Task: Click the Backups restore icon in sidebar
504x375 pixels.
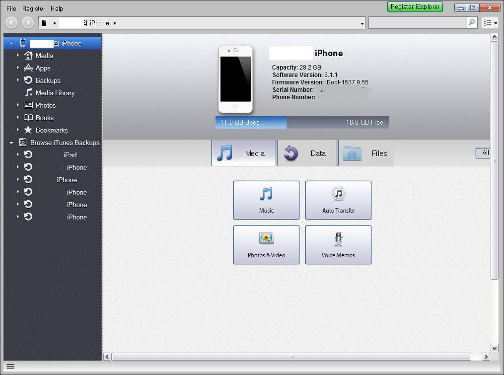Action: (28, 80)
